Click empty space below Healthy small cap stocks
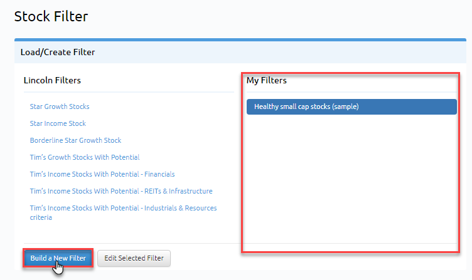 coord(351,177)
